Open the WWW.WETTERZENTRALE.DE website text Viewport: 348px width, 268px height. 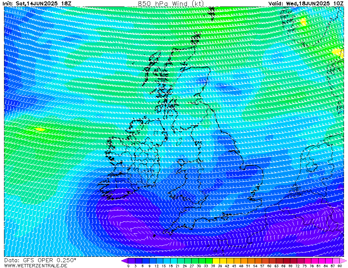tap(36, 265)
